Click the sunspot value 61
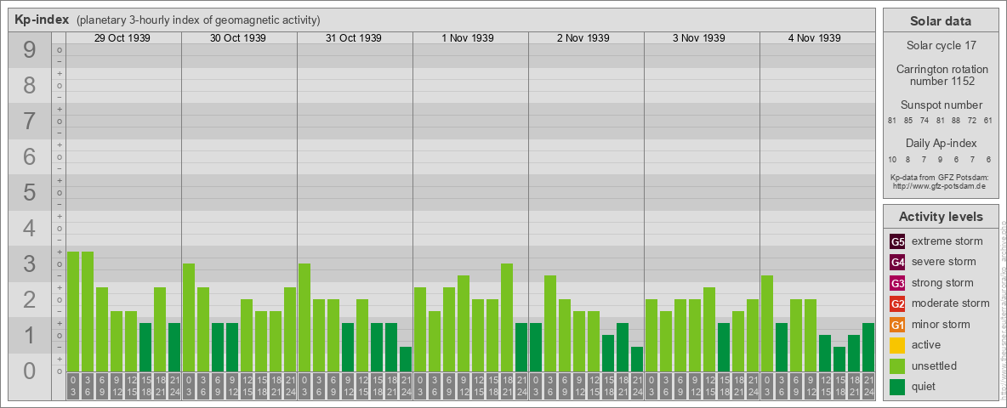The width and height of the screenshot is (1007, 408). point(987,121)
